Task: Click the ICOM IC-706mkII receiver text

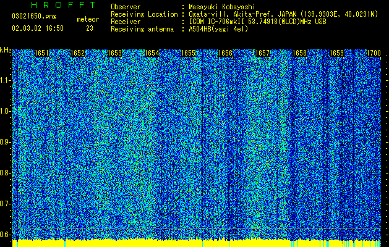Action: [257, 22]
